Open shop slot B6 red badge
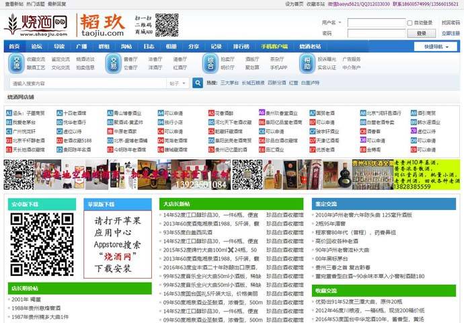 [262, 122]
